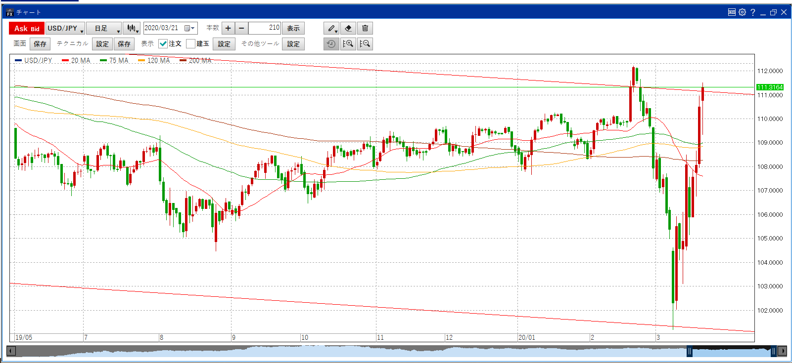Click the 108.0000 price axis label
The image size is (792, 363).
(770, 166)
